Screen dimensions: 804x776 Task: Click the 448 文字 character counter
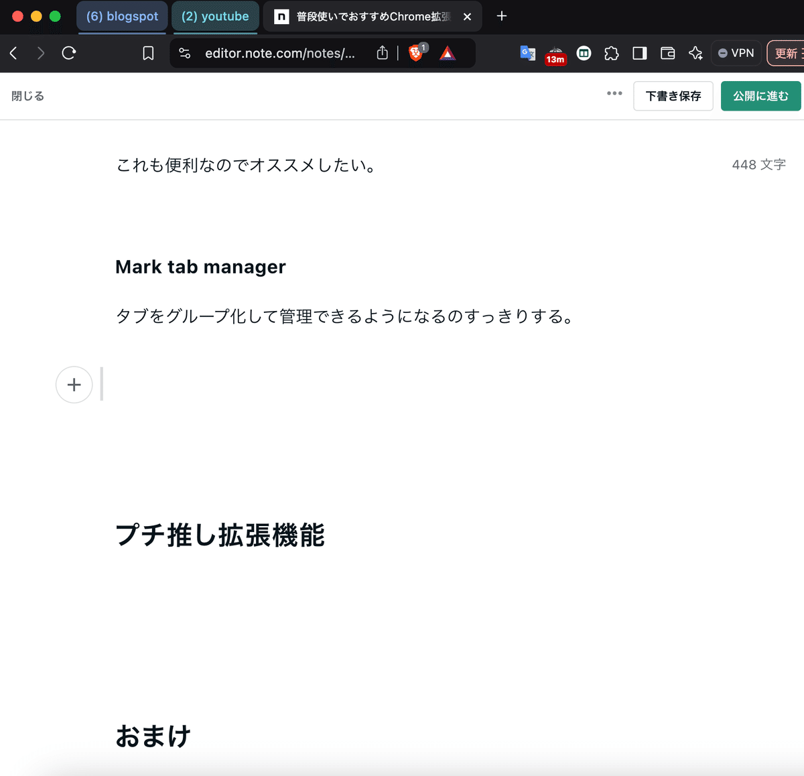pos(758,164)
